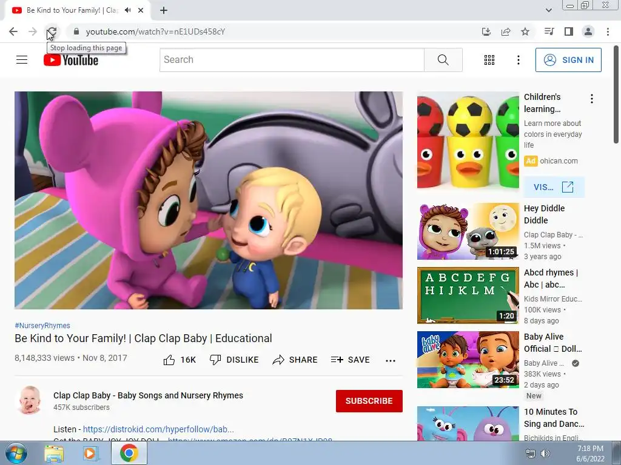This screenshot has height=465, width=621.
Task: Click the install/download page icon in address bar
Action: [486, 31]
